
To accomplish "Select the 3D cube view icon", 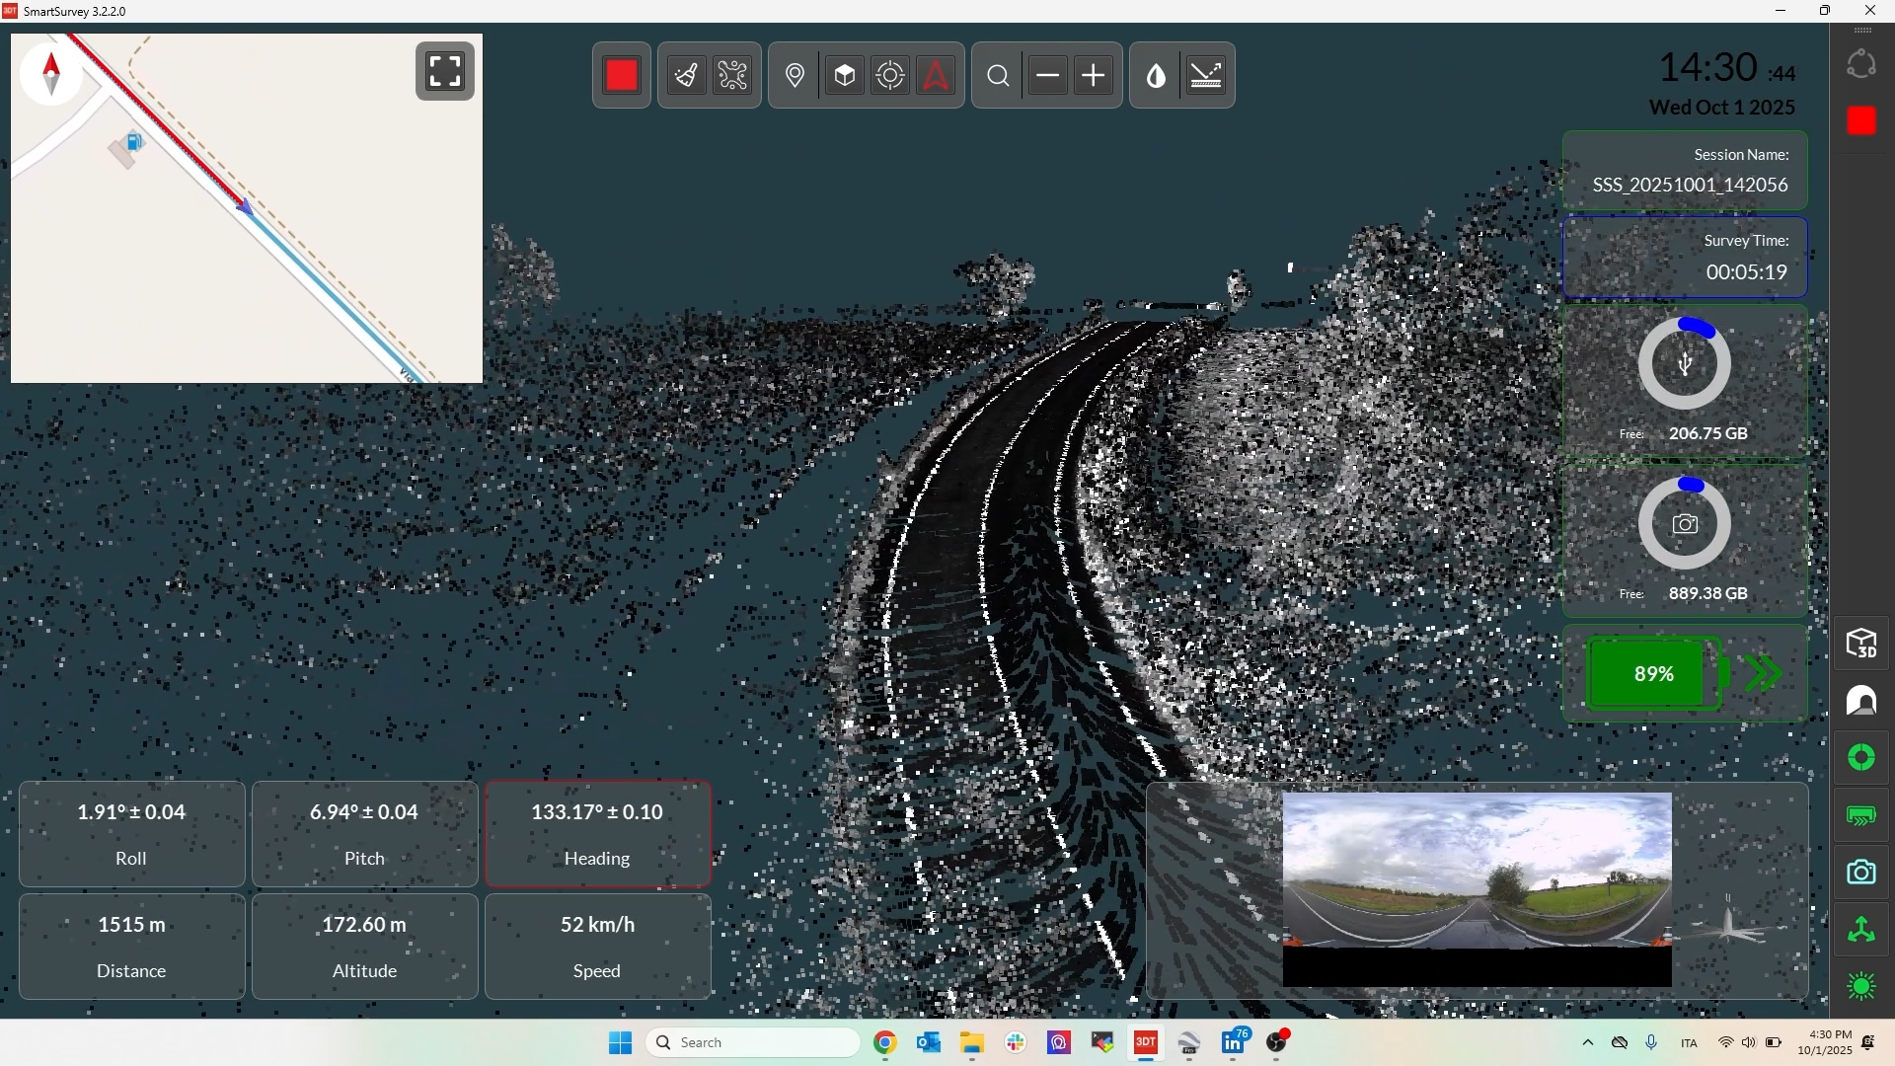I will (x=845, y=75).
